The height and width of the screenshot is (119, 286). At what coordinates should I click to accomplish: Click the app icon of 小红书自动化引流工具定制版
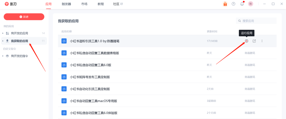coord(64,89)
